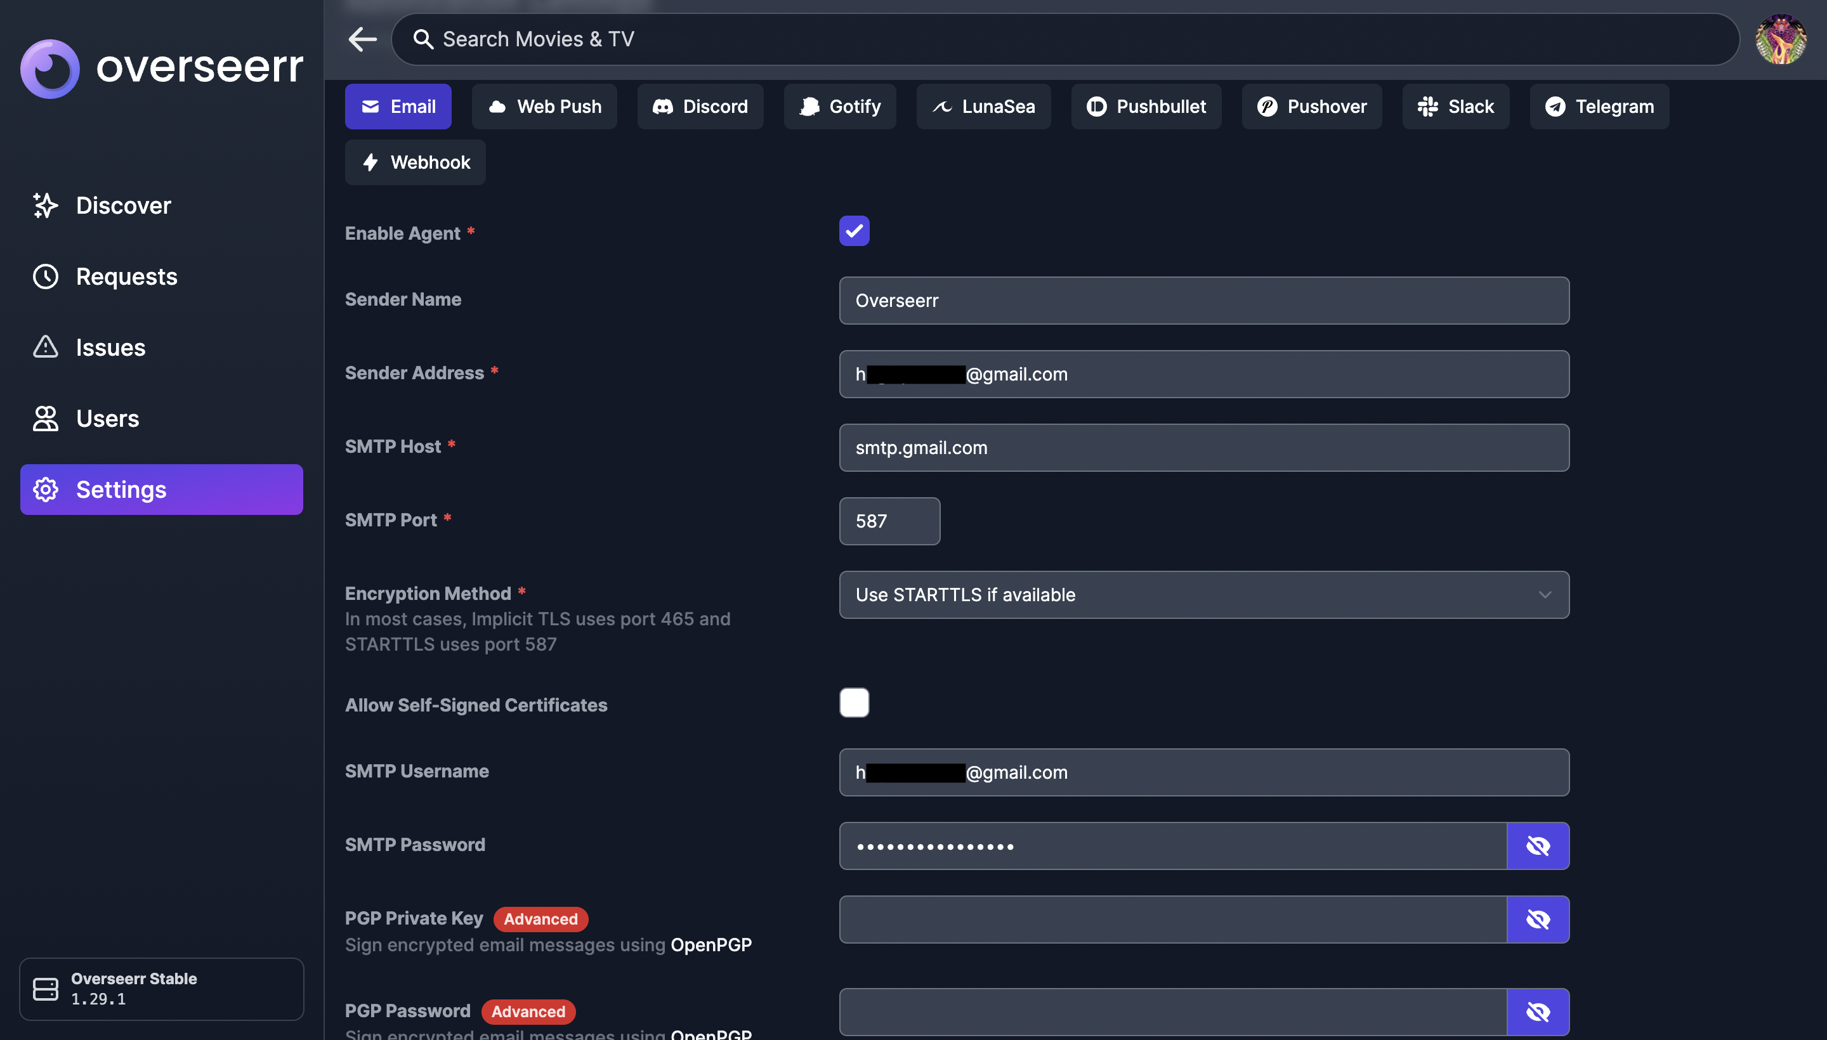This screenshot has height=1040, width=1827.
Task: Switch to the Web Push tab
Action: (544, 107)
